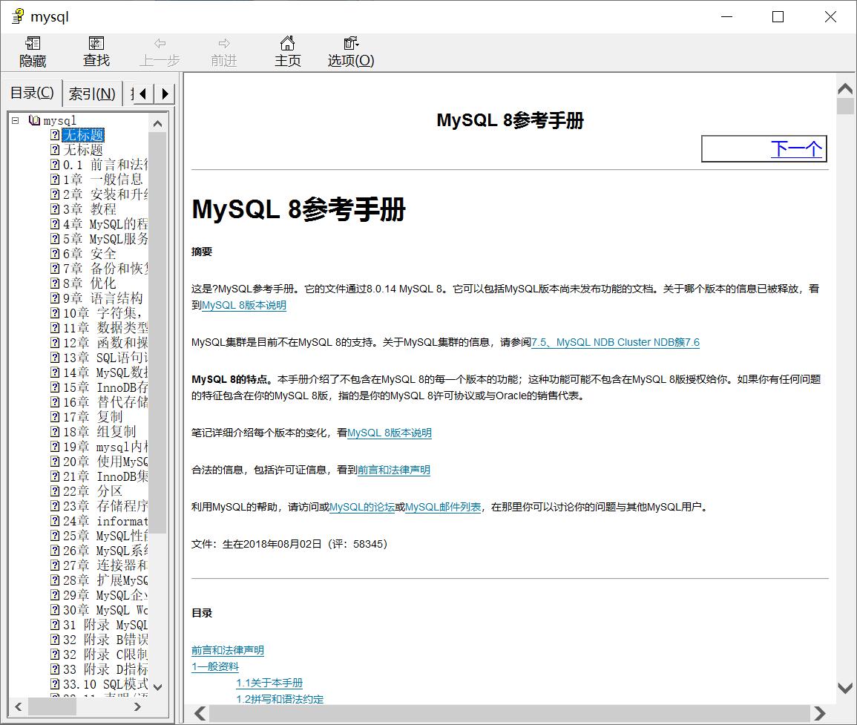Viewport: 857px width, 725px height.
Task: Click the 前进 forward arrow icon
Action: coord(223,50)
